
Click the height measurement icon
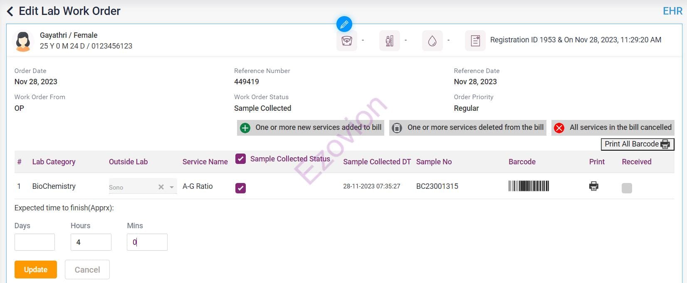(x=389, y=41)
